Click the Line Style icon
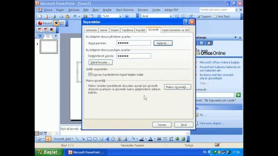 click(159, 139)
